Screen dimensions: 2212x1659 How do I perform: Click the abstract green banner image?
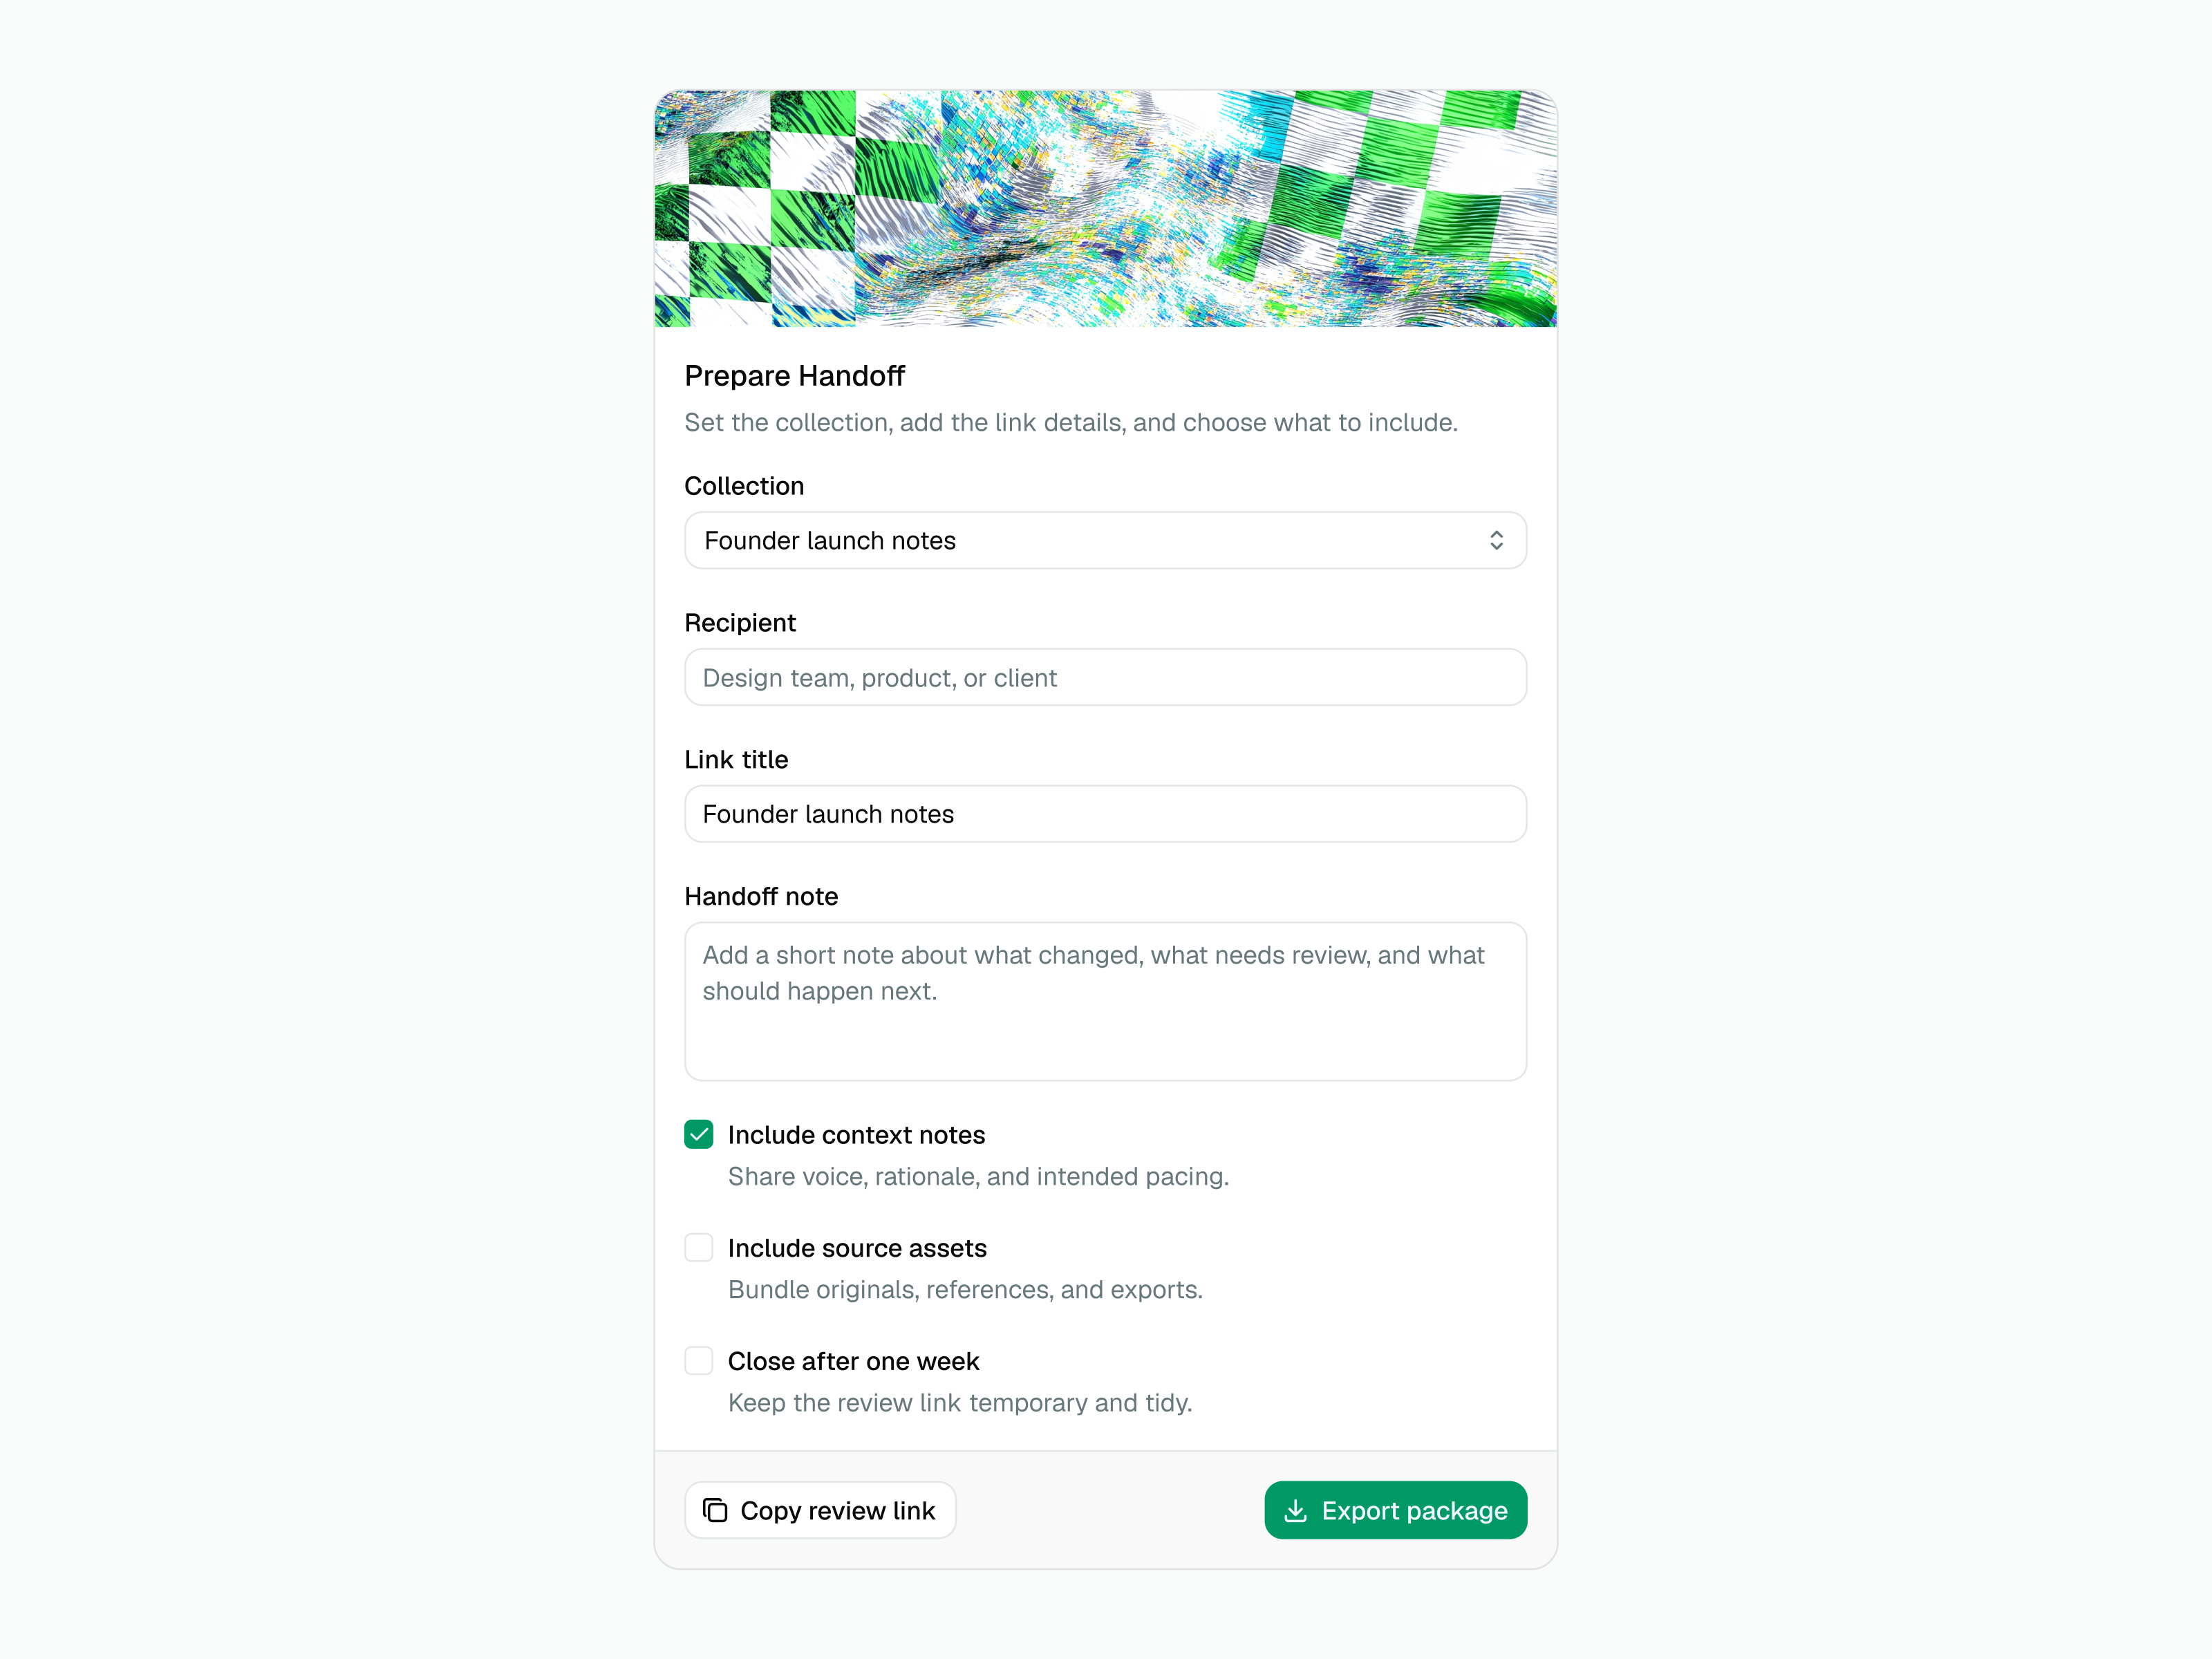[x=1105, y=208]
